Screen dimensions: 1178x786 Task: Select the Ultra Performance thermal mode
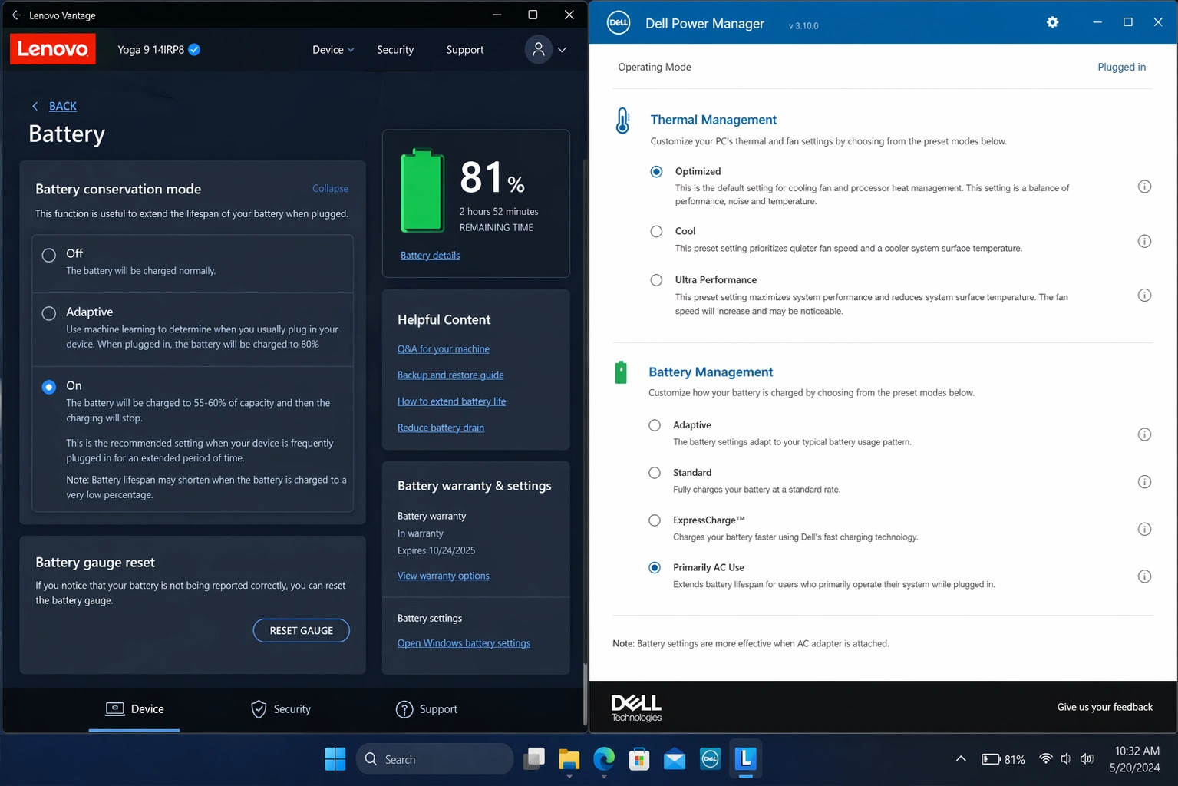pyautogui.click(x=656, y=280)
